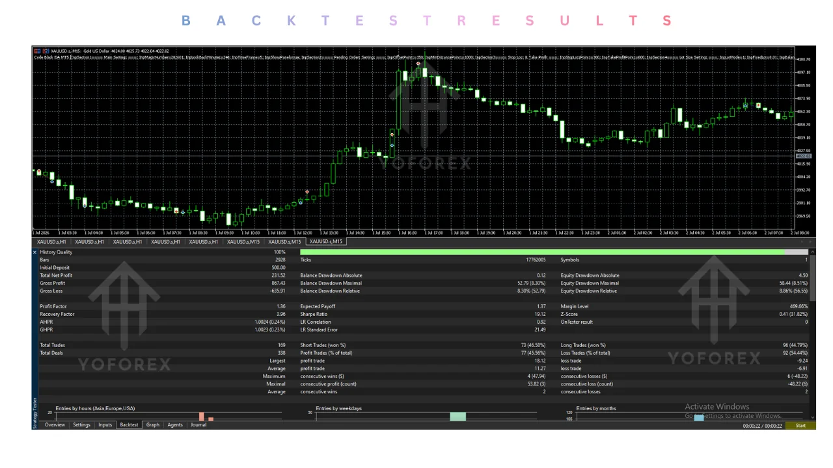Click the vertical Strategy Tester panel label

[x=35, y=413]
